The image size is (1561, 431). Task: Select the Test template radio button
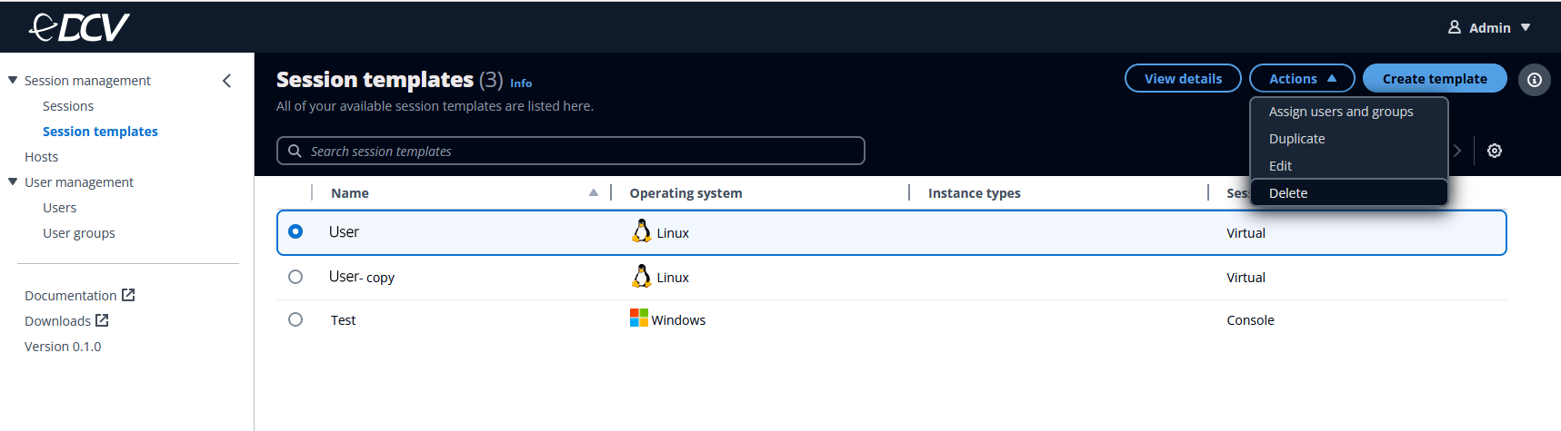(x=295, y=319)
